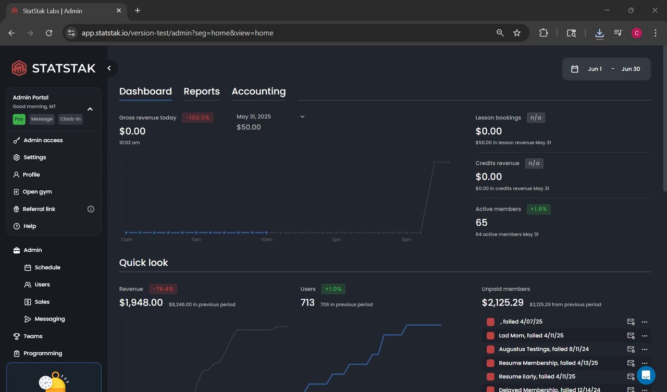Open more options for Lad Mom
Screen dimensions: 667x392
pyautogui.click(x=645, y=336)
